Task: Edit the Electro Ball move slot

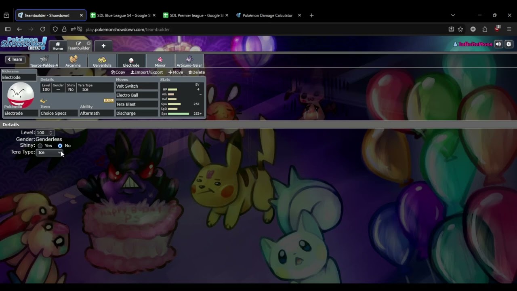Action: click(137, 95)
